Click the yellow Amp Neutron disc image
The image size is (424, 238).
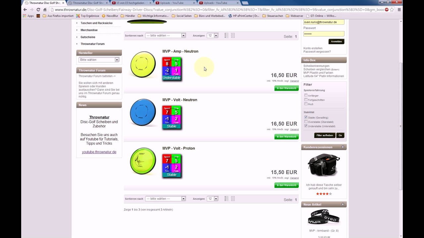(x=143, y=64)
